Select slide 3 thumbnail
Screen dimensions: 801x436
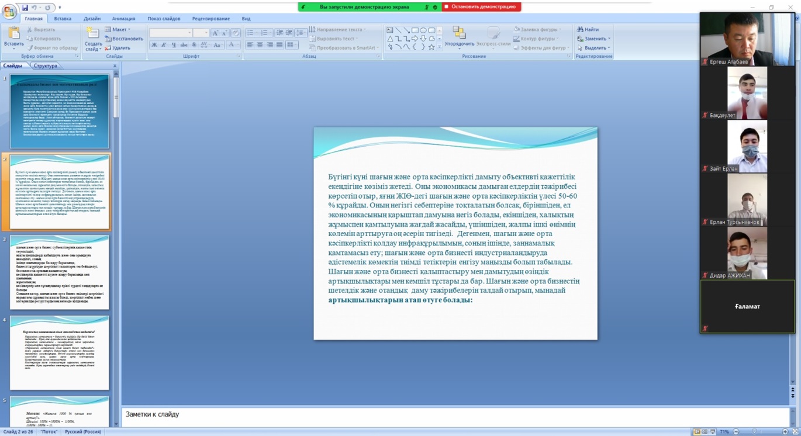tap(60, 272)
